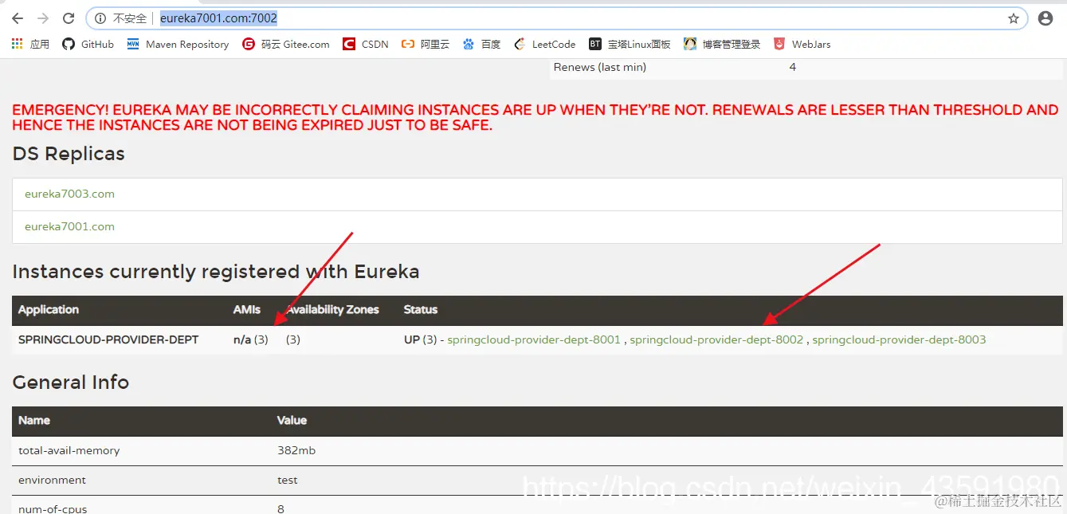Click the red EMERGENCY warning message

coord(535,117)
